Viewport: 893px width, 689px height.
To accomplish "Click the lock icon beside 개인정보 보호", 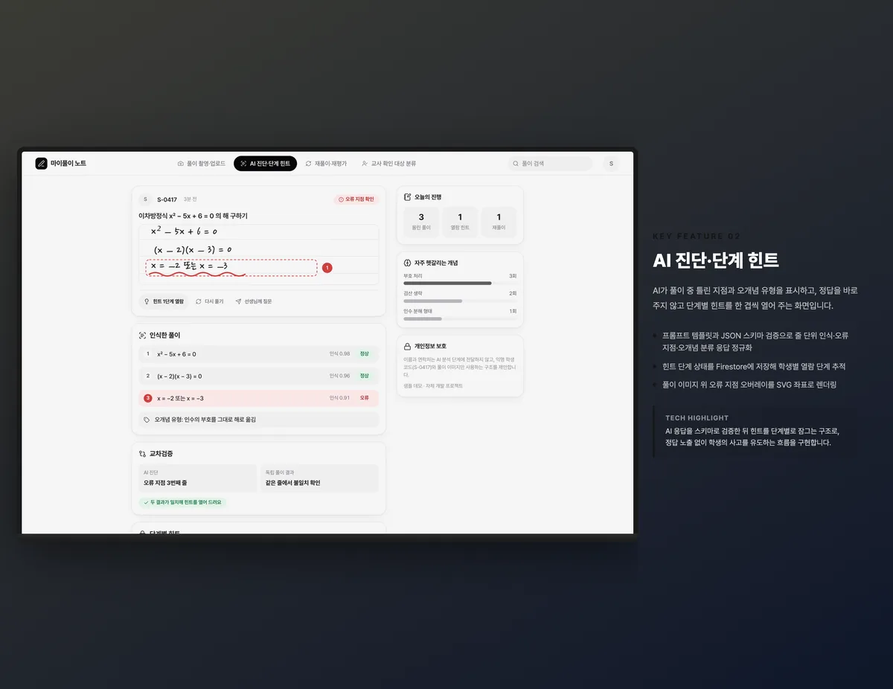I will [407, 346].
